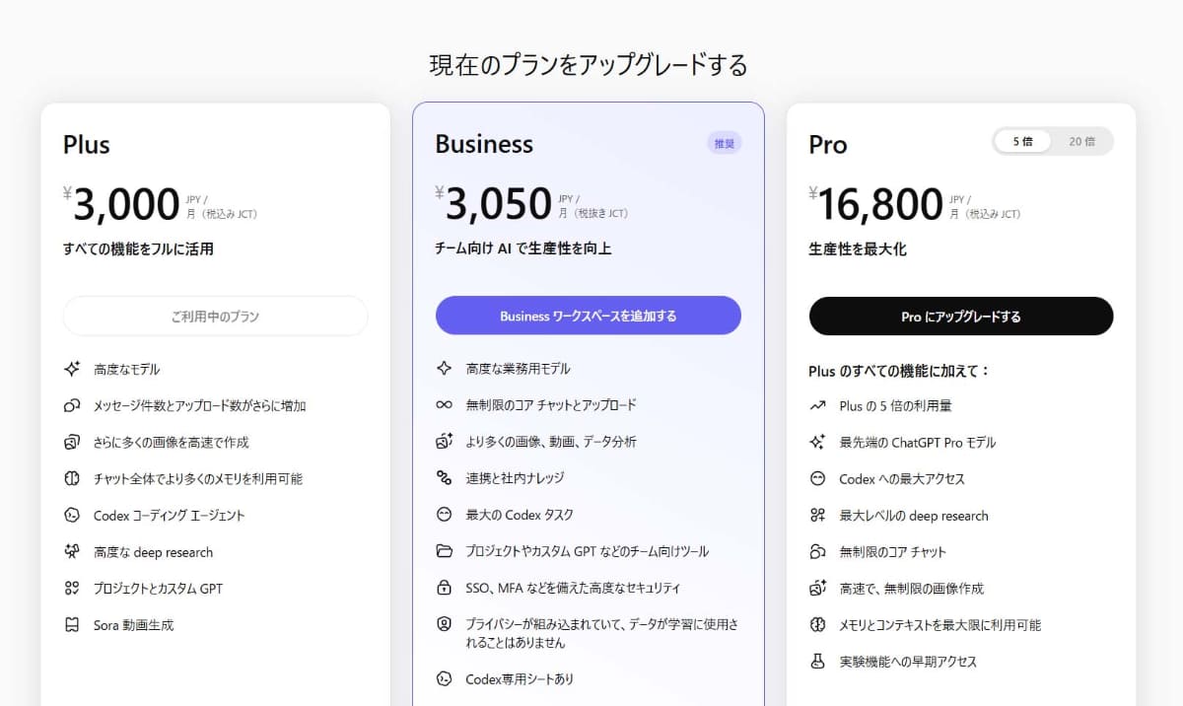
Task: Click the trending arrow icon in Pro
Action: (817, 405)
